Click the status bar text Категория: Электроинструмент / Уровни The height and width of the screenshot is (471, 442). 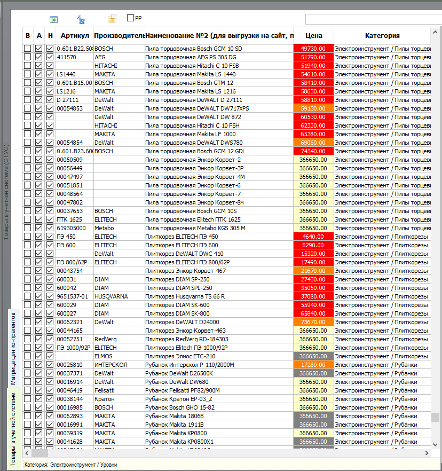71,465
